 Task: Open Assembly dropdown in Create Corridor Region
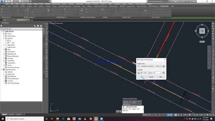(161, 73)
